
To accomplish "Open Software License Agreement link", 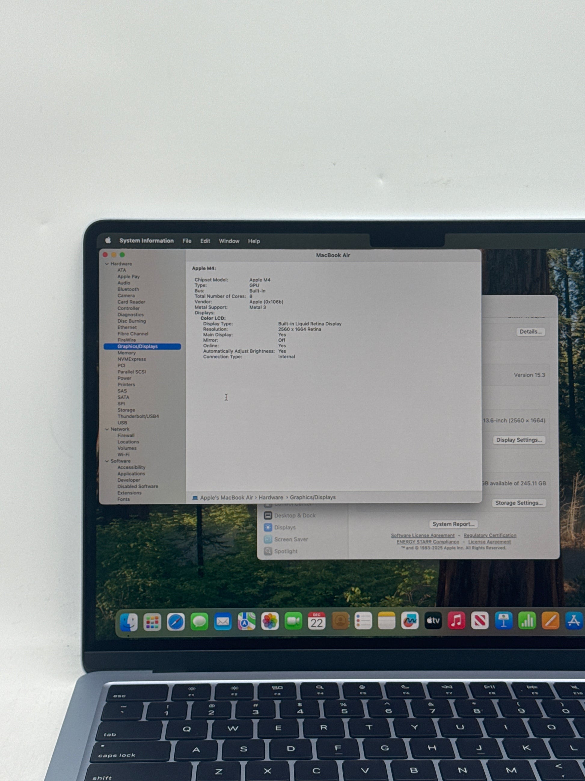I will pos(422,536).
